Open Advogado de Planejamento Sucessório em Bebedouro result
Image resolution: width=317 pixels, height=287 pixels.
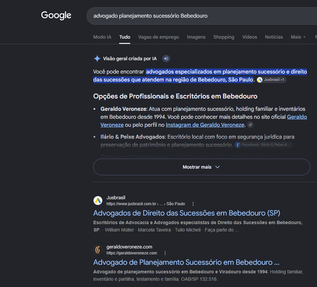[x=186, y=262]
